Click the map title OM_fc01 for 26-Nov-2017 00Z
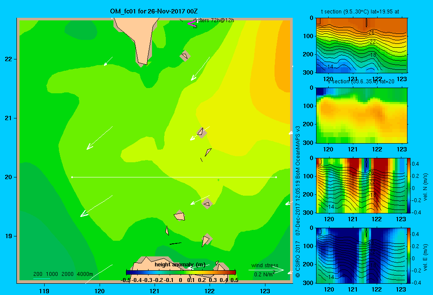433x295 pixels. pyautogui.click(x=154, y=11)
